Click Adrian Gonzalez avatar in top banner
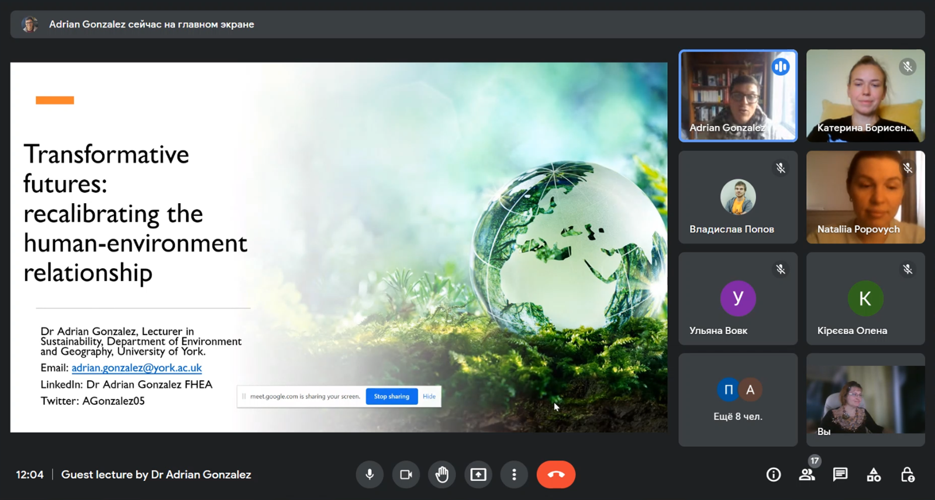 (x=29, y=24)
